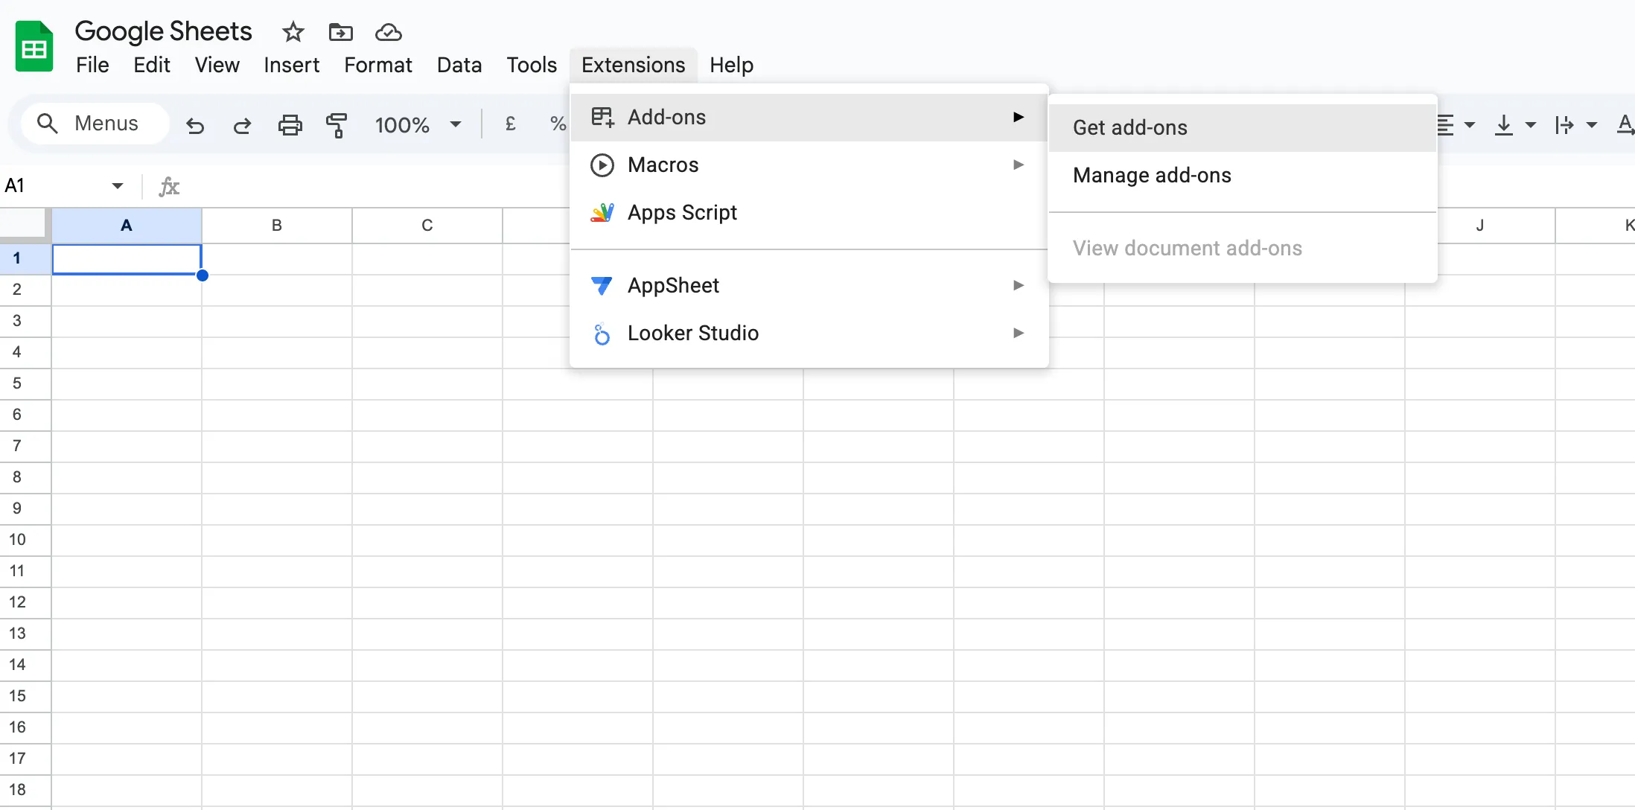This screenshot has width=1635, height=810.
Task: Check cloud save status icon
Action: tap(388, 32)
